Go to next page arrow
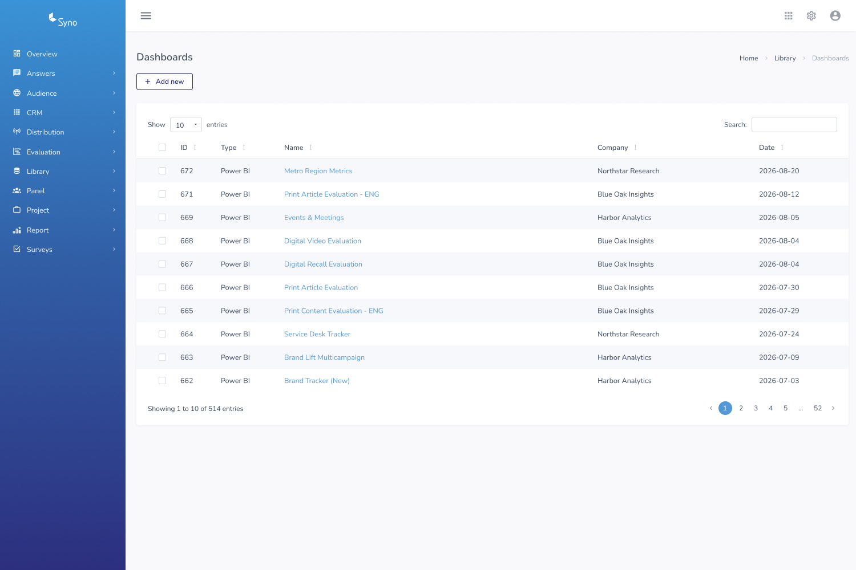The image size is (856, 570). [x=833, y=408]
